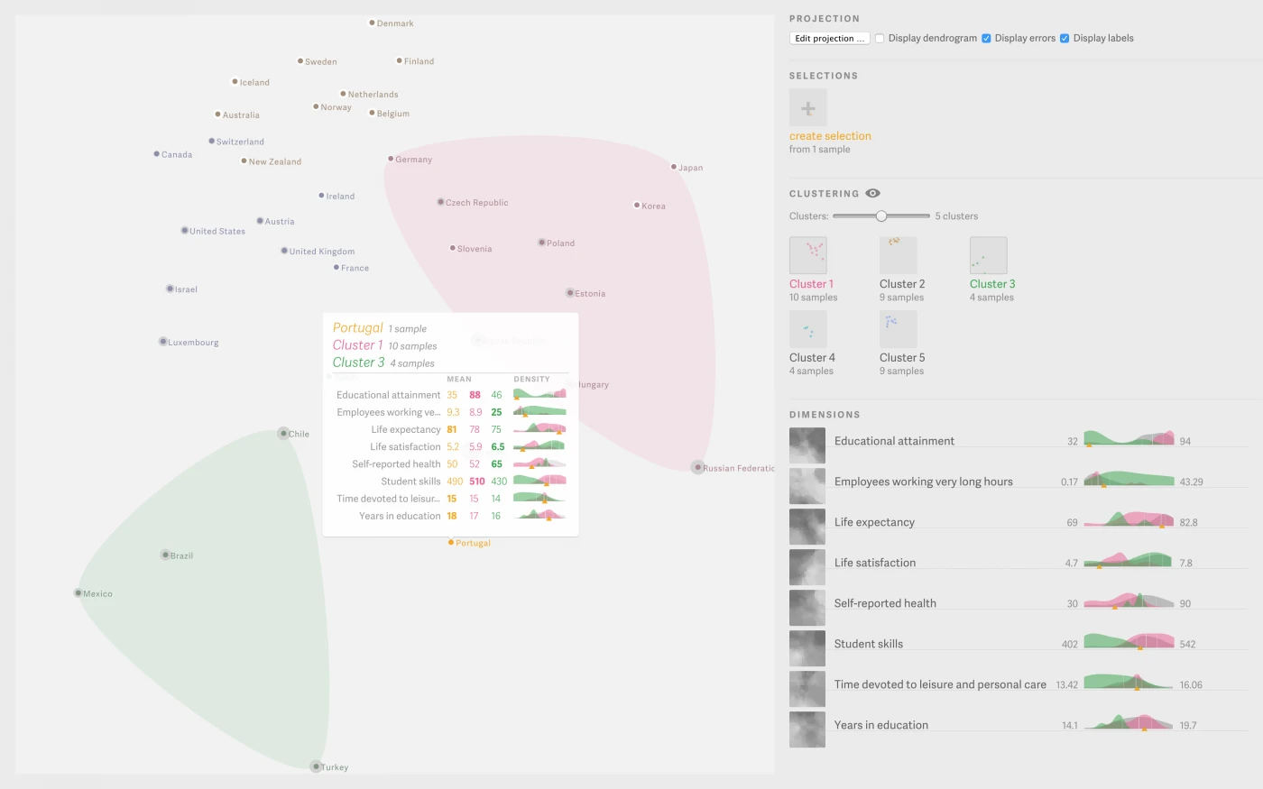1263x789 pixels.
Task: Select the Cluster 5 thumbnail icon
Action: (x=898, y=329)
